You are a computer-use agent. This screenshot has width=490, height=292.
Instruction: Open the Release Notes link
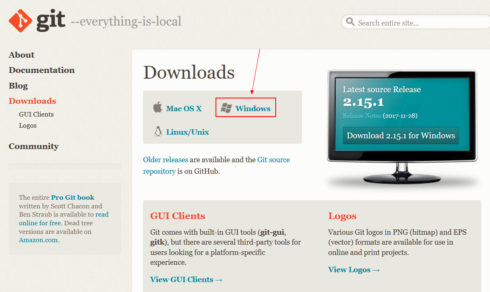tap(362, 116)
